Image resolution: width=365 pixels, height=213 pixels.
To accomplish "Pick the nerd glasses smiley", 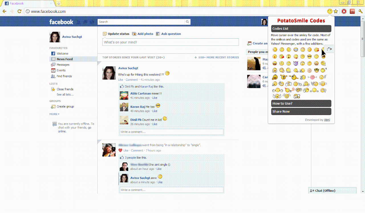I will coord(299,90).
